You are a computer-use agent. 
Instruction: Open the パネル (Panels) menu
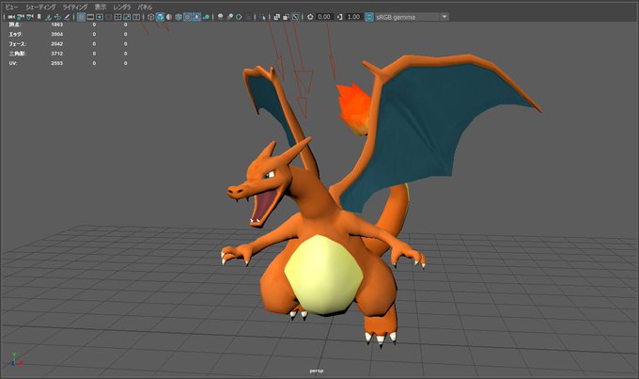click(145, 8)
